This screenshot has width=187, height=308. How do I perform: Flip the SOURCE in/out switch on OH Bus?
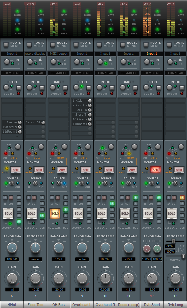[59, 183]
